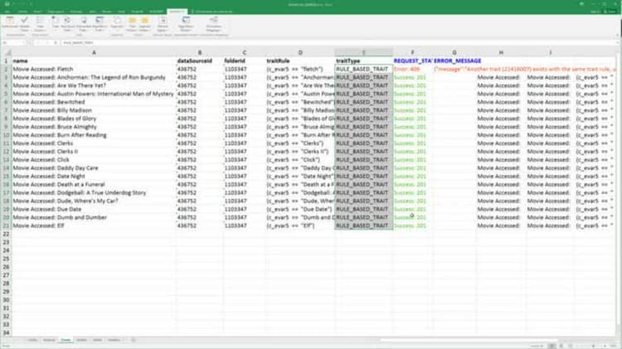
Task: Select cell 'Movie Accessed: Blades of Glory'
Action: coord(94,119)
